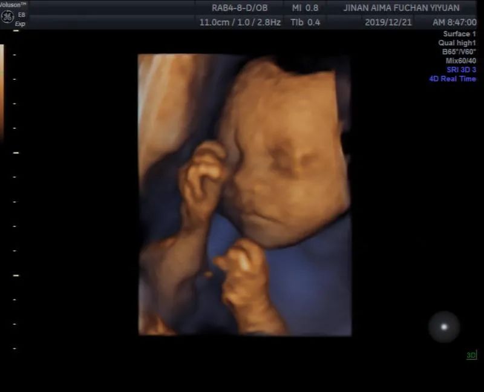484x392 pixels.
Task: Open the Qual high1 quality setting
Action: coord(457,43)
